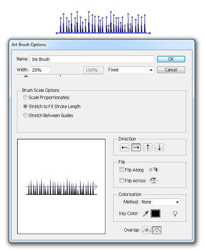This screenshot has width=204, height=251.
Task: Choose the second Overlap option button
Action: point(157,230)
